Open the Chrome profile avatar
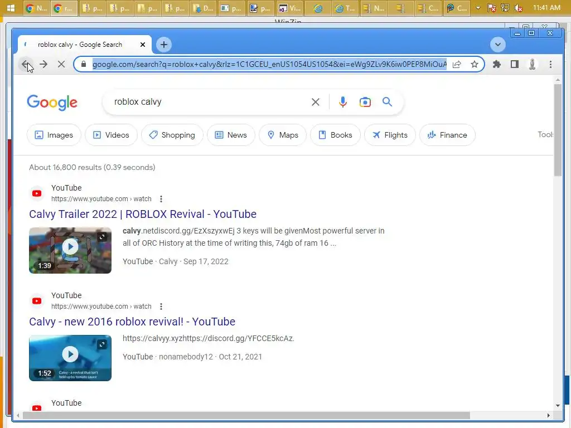 [532, 65]
